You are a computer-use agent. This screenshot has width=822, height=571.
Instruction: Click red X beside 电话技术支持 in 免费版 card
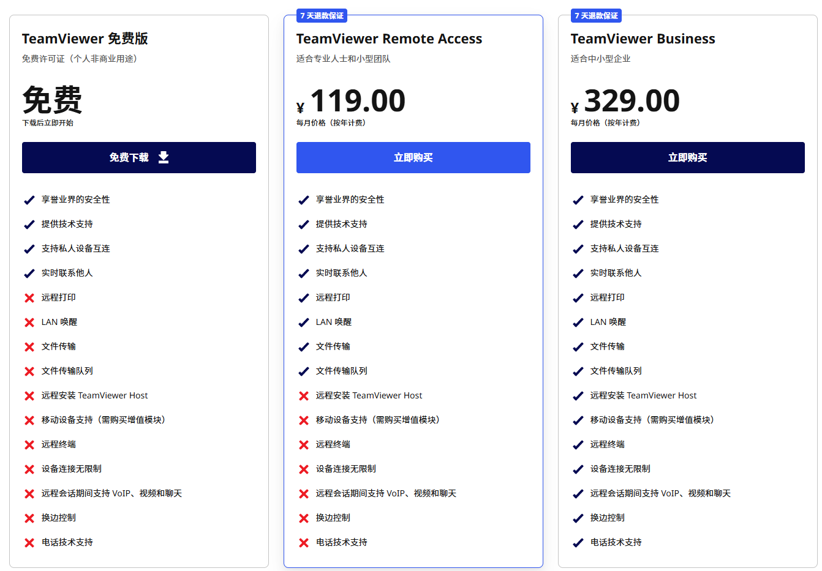point(29,543)
